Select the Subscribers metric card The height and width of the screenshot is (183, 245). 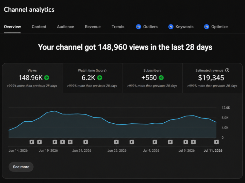[x=152, y=78]
